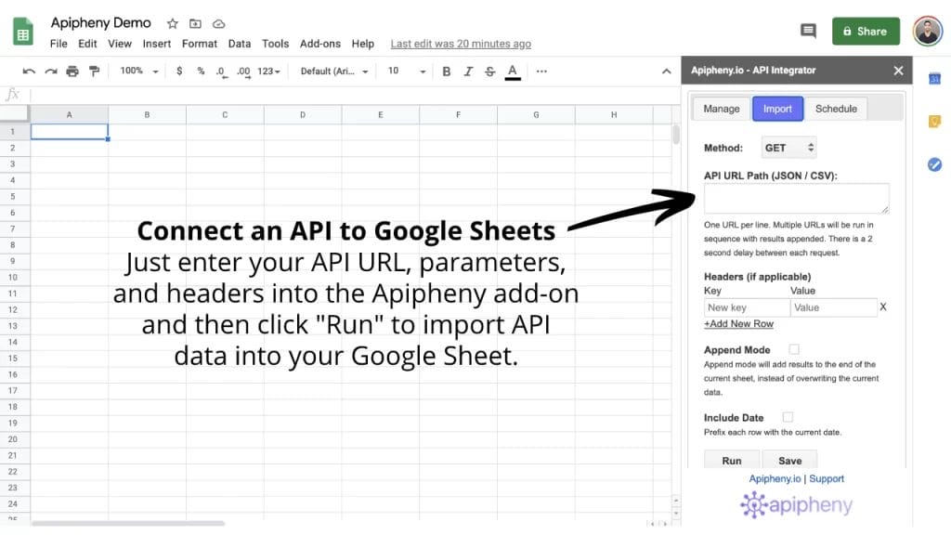This screenshot has width=951, height=535.
Task: Open the zoom level dropdown
Action: 139,71
